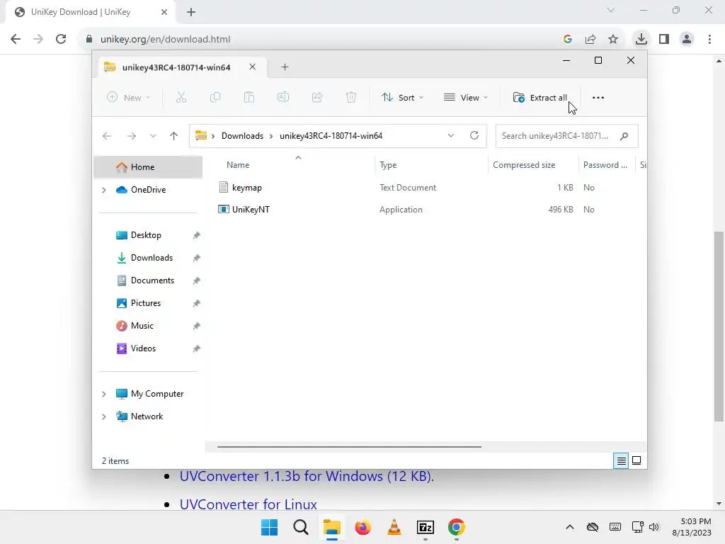Show hidden system tray icons

click(x=570, y=527)
